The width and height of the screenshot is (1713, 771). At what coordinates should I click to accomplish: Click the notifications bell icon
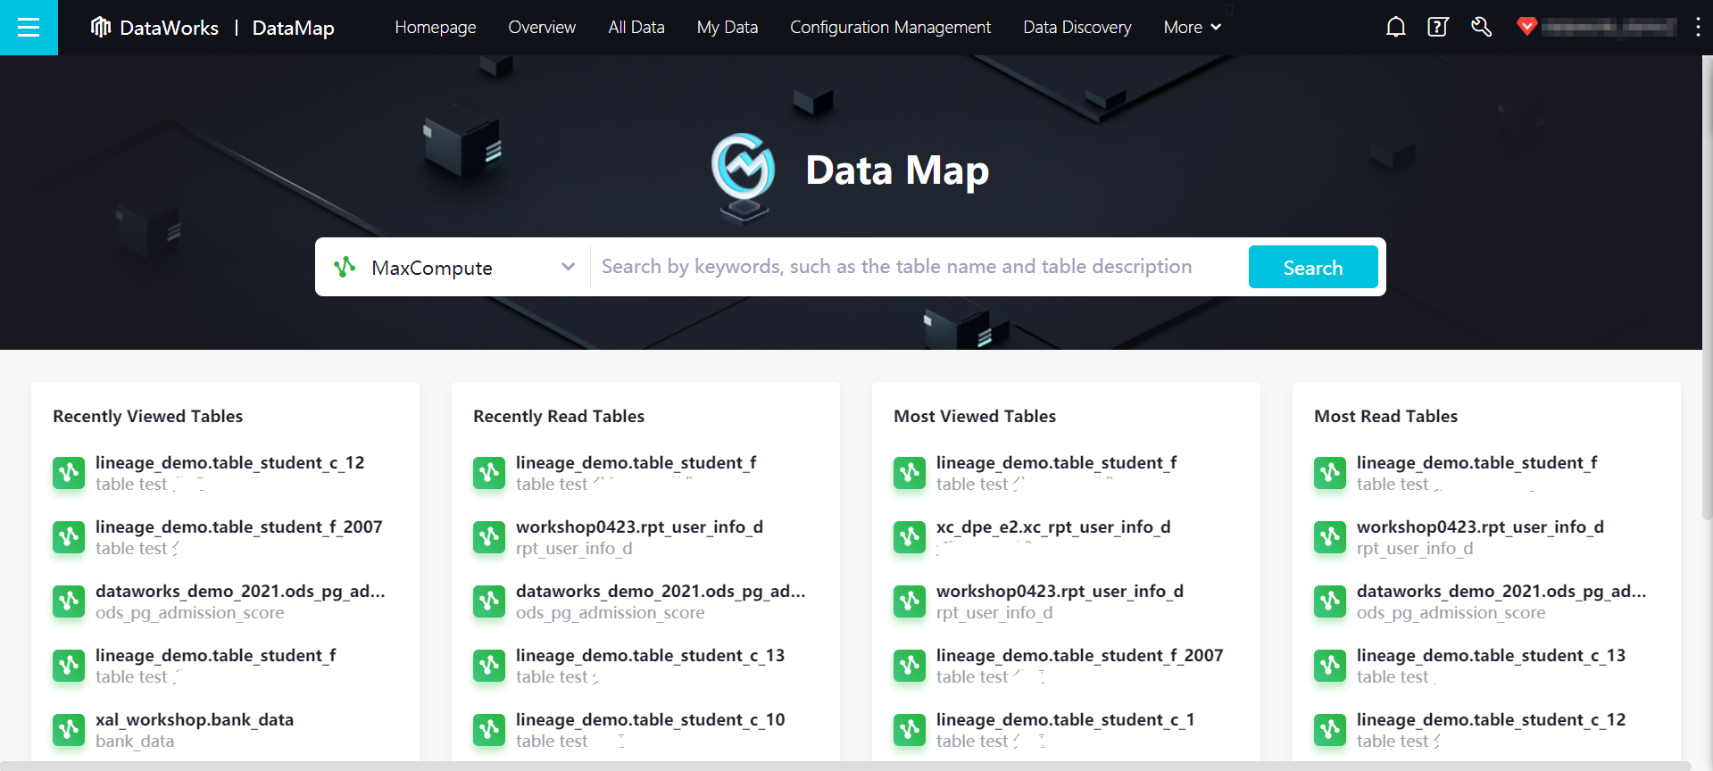tap(1395, 28)
